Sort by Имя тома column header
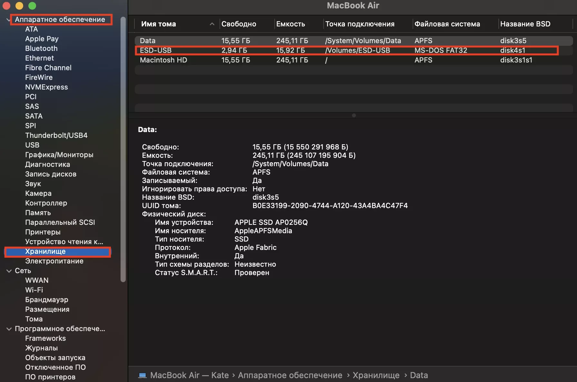This screenshot has height=382, width=577. click(159, 24)
